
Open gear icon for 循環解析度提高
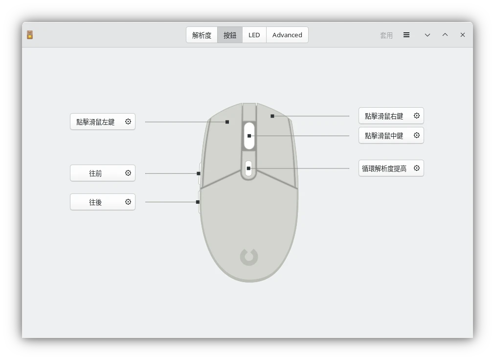(x=417, y=168)
